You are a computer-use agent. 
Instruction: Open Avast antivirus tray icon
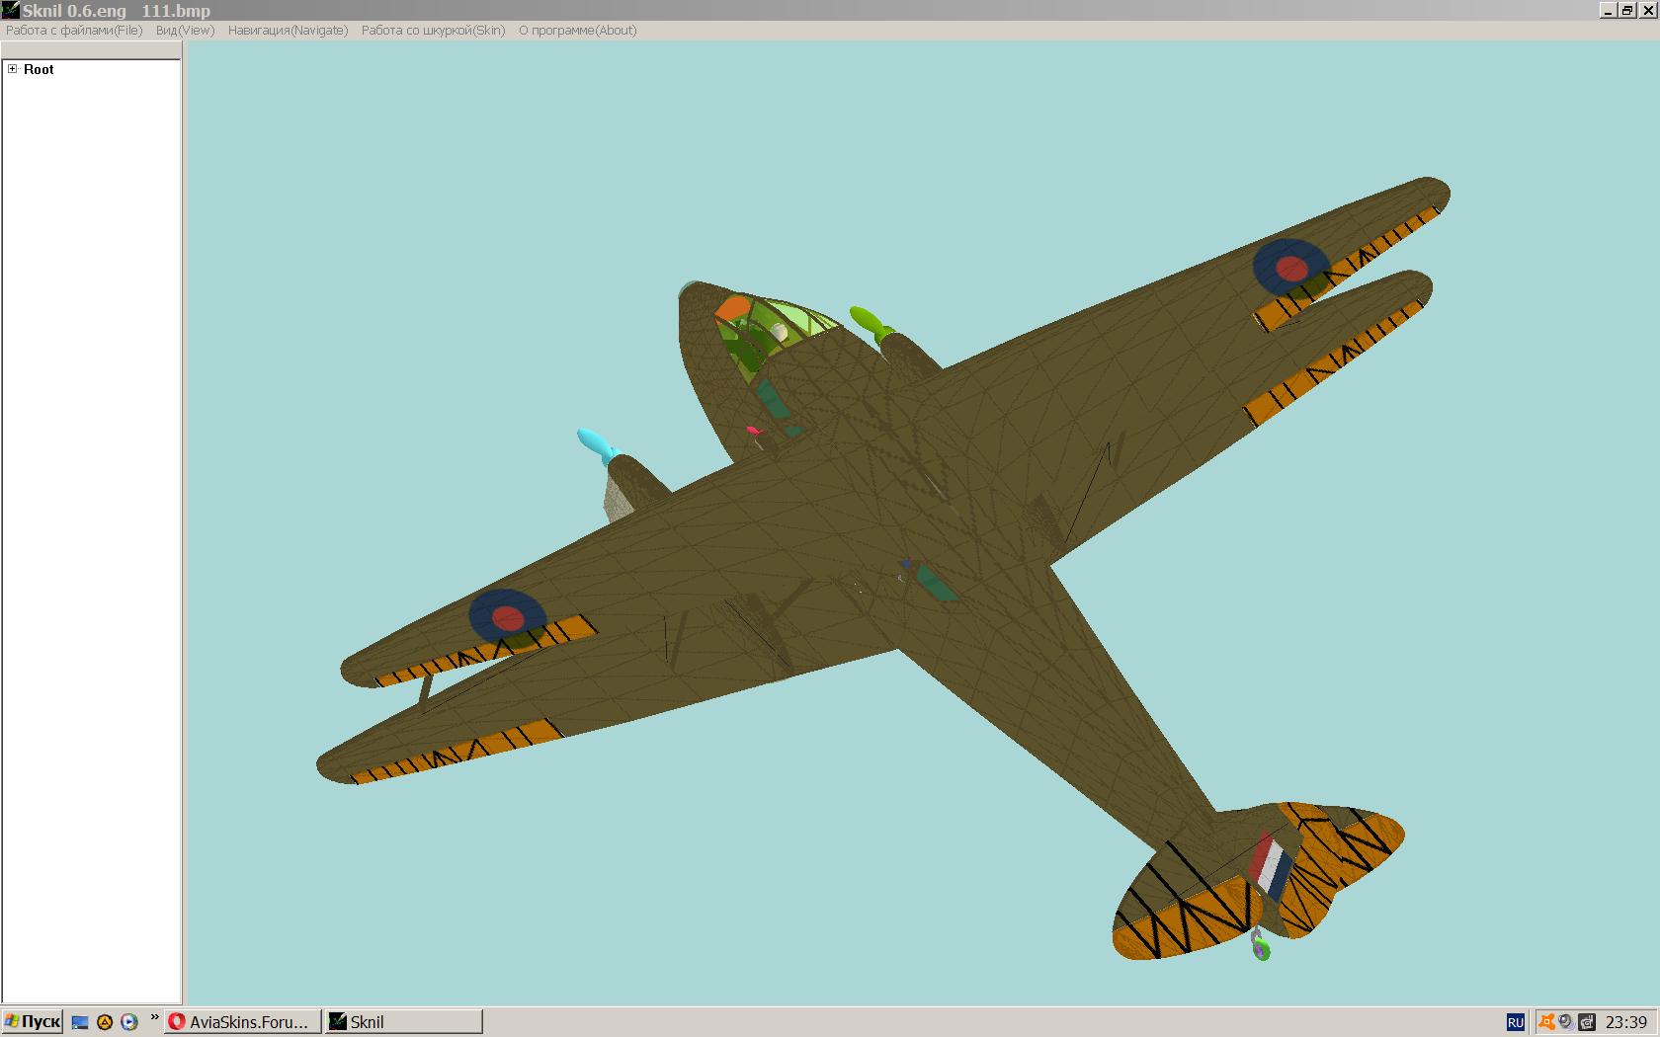pos(1546,1023)
